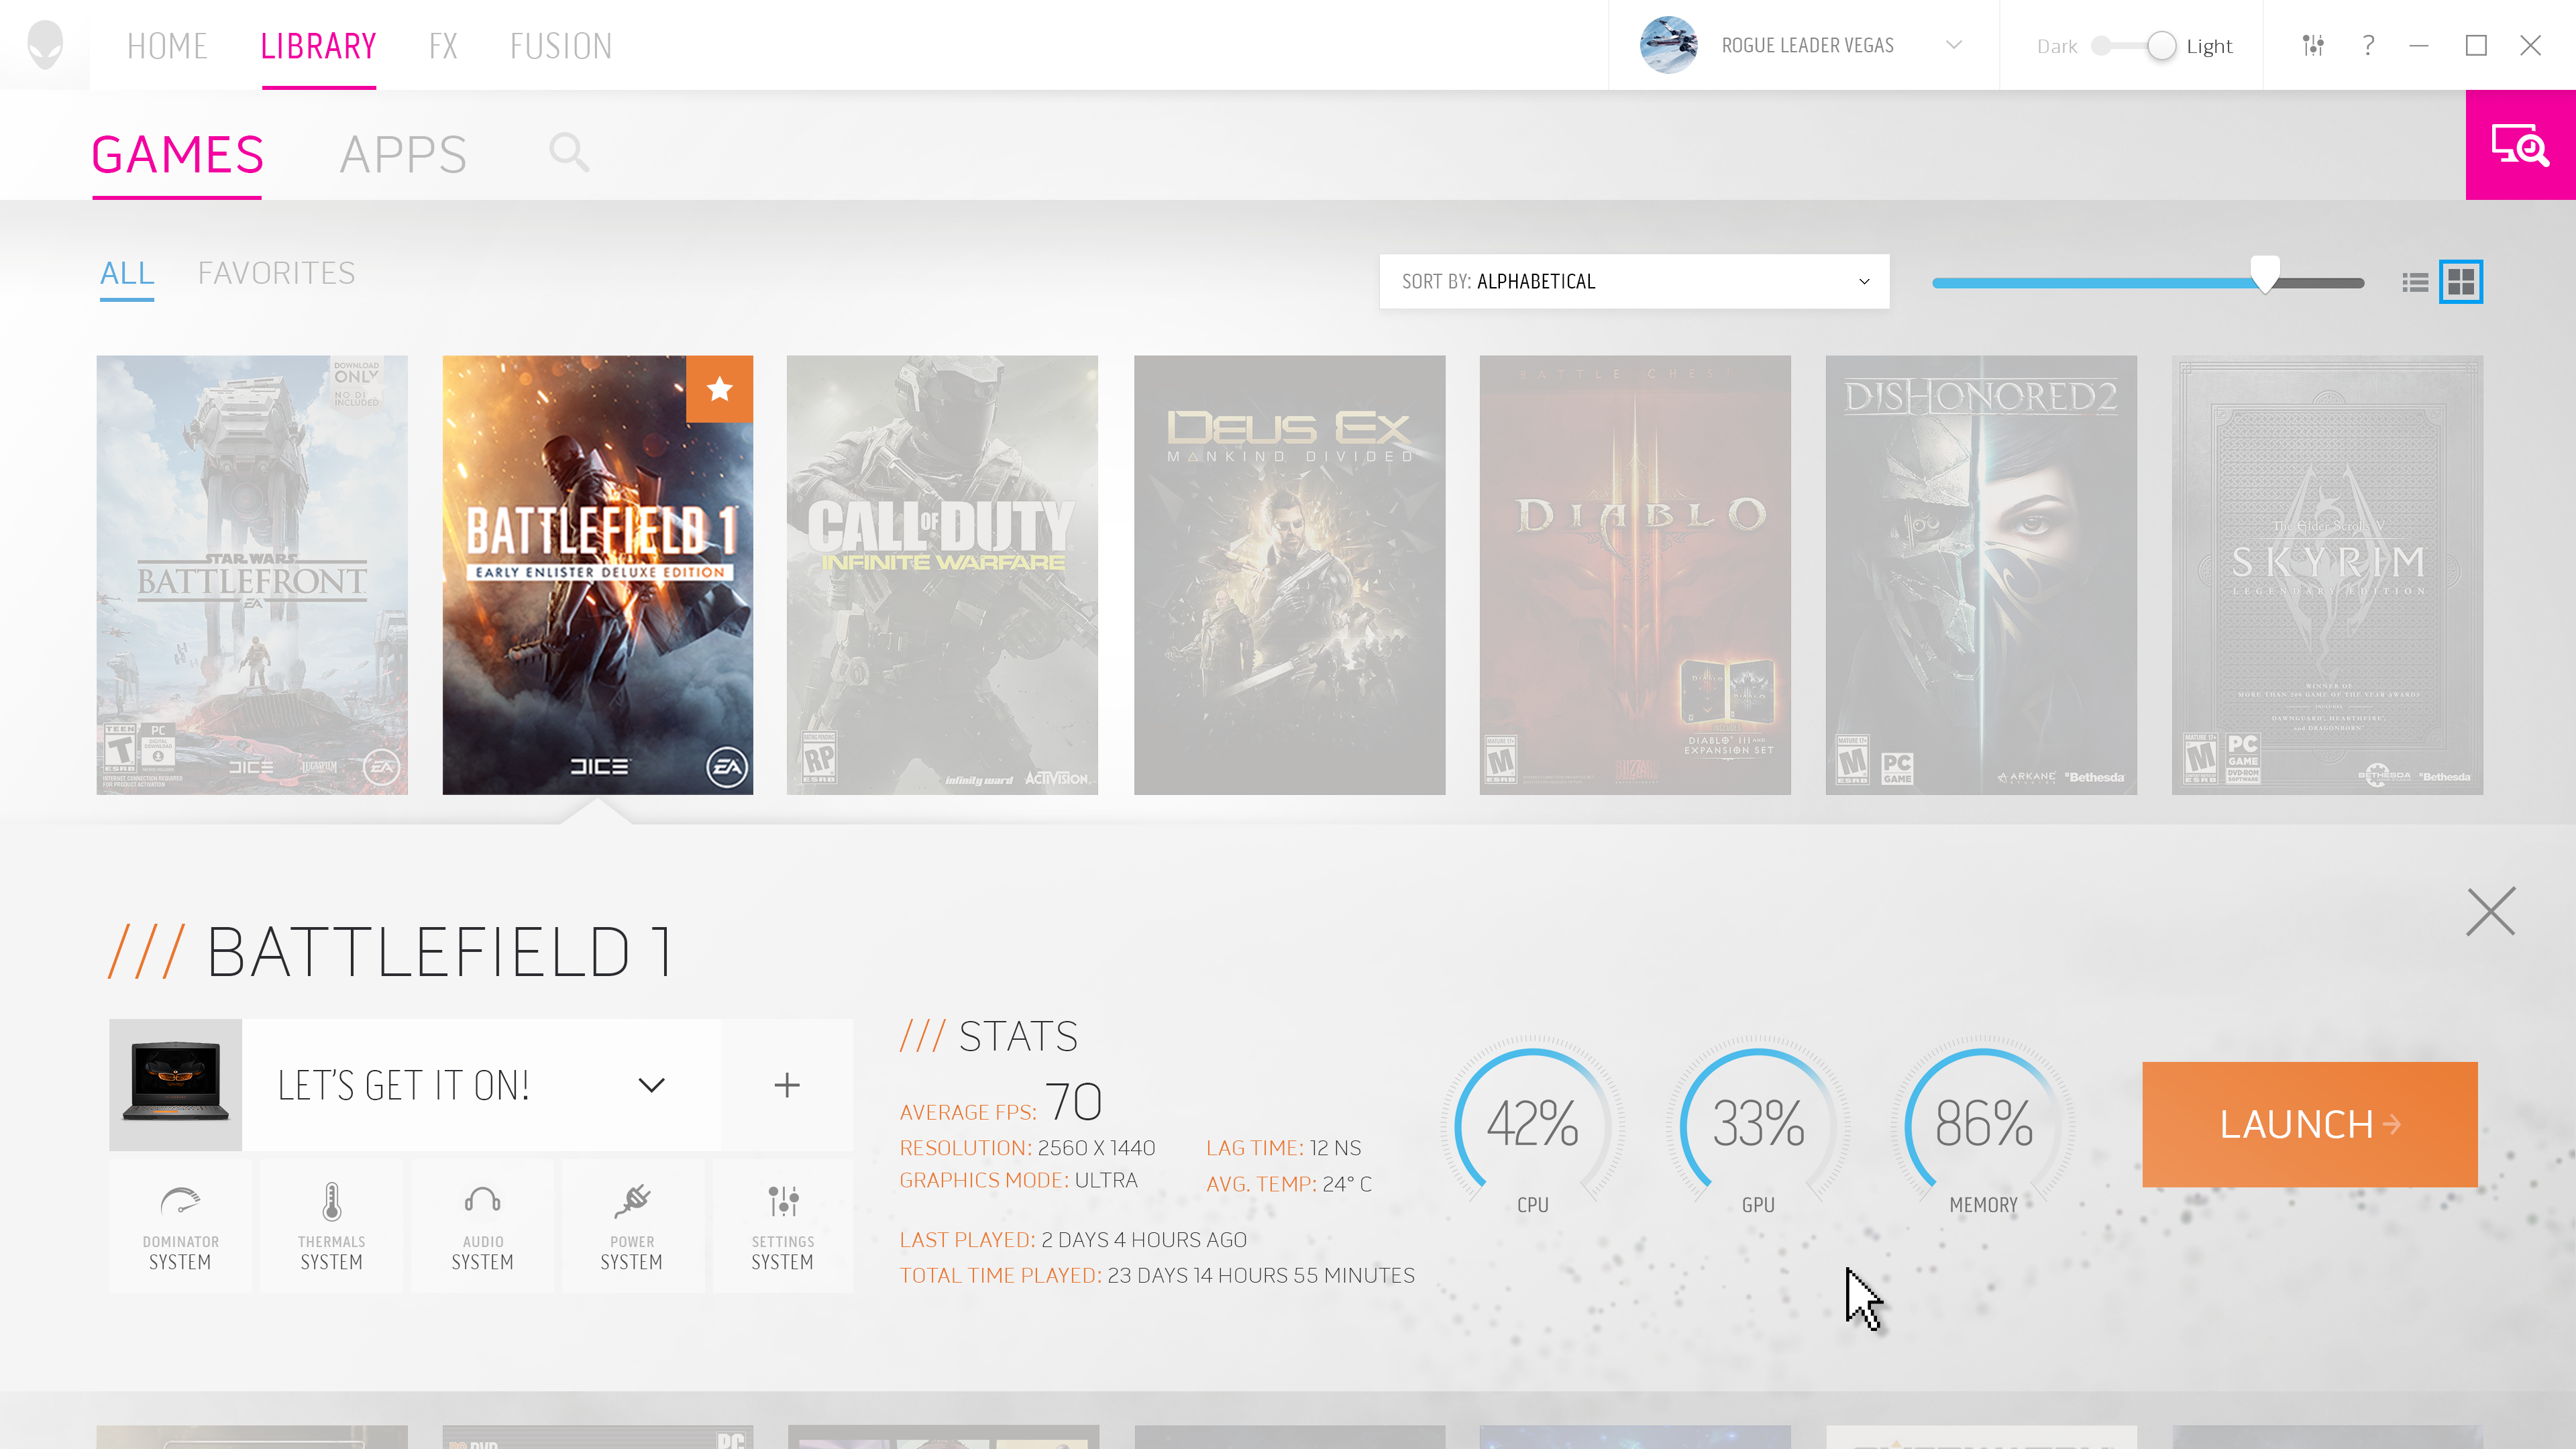Screen dimensions: 2576x1449
Task: Switch to list view layout
Action: point(2415,282)
